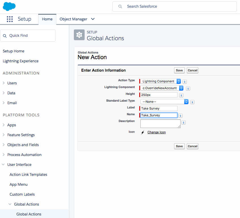Open the Action Type dropdown
This screenshot has height=218, width=240.
[160, 81]
